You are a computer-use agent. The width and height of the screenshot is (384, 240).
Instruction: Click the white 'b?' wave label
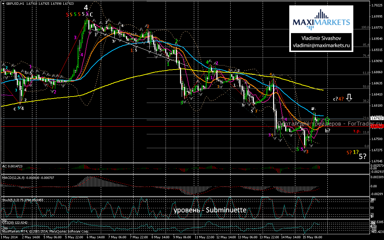click(327, 131)
